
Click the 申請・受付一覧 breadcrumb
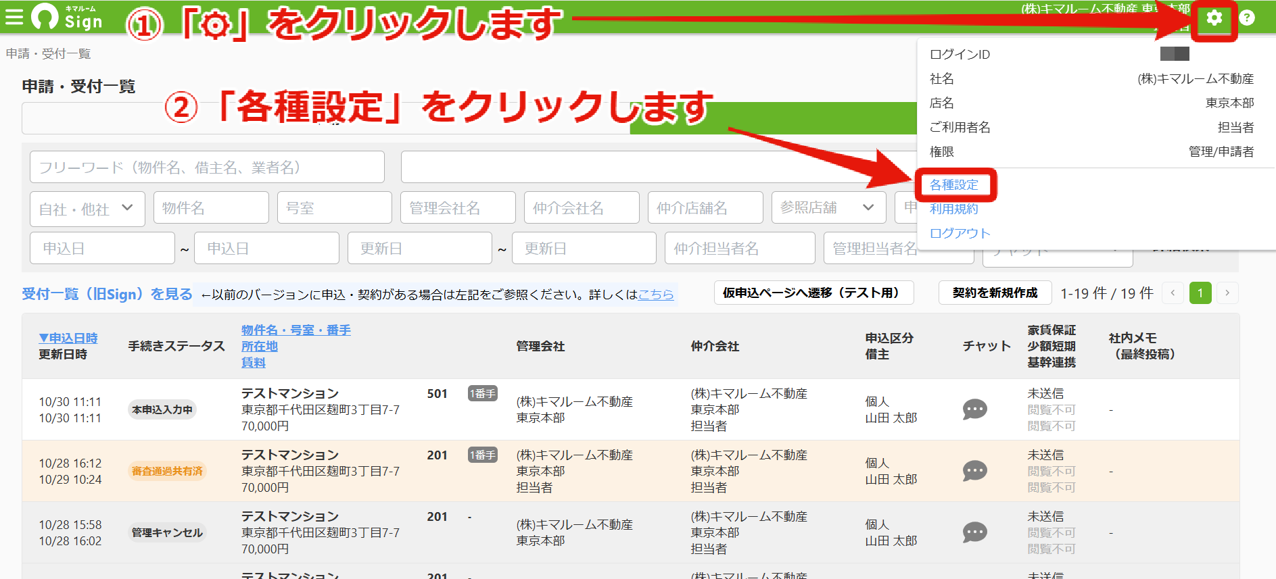tap(48, 53)
